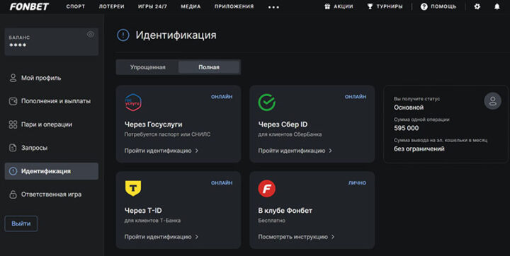Expand the three-dots more menu
The image size is (510, 256).
coord(273,7)
